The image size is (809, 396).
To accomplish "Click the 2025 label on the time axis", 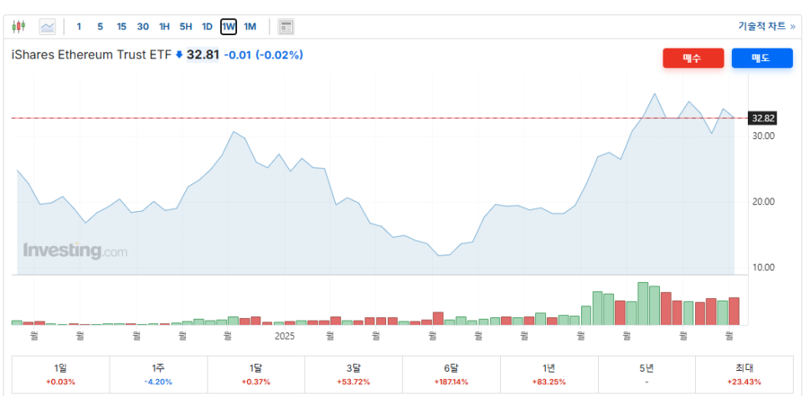I will [x=284, y=337].
